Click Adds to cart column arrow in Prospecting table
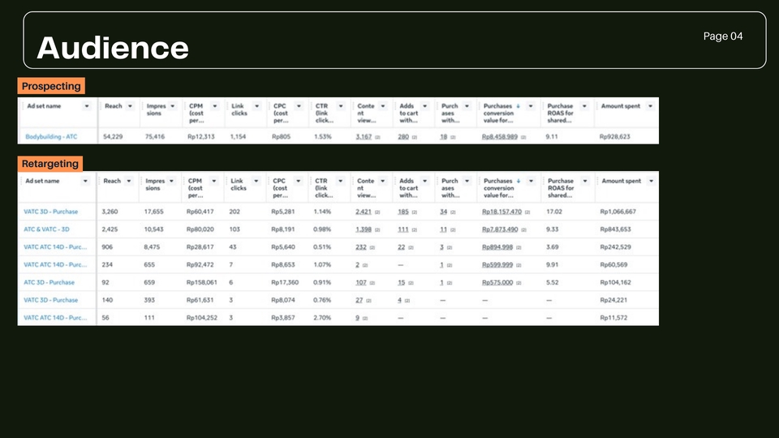 click(x=426, y=106)
